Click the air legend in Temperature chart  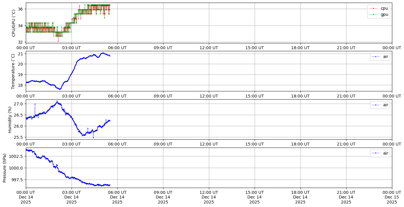380,57
